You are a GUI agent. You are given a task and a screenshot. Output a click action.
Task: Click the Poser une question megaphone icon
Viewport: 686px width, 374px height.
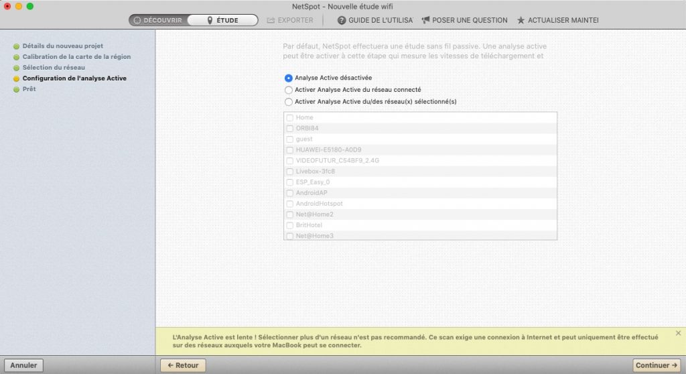pos(425,20)
